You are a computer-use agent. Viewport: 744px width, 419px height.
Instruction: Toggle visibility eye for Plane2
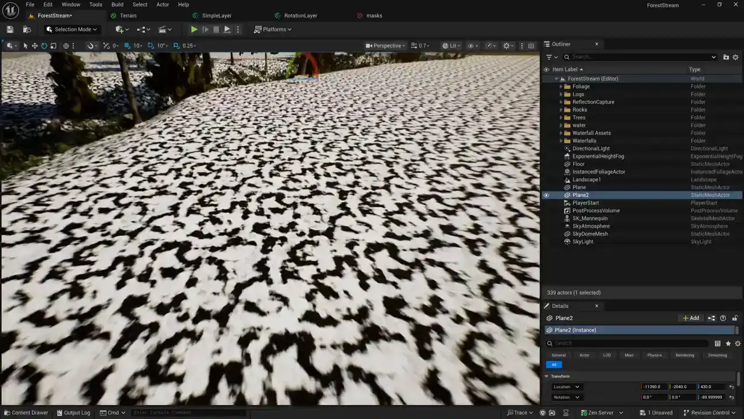[x=546, y=196]
